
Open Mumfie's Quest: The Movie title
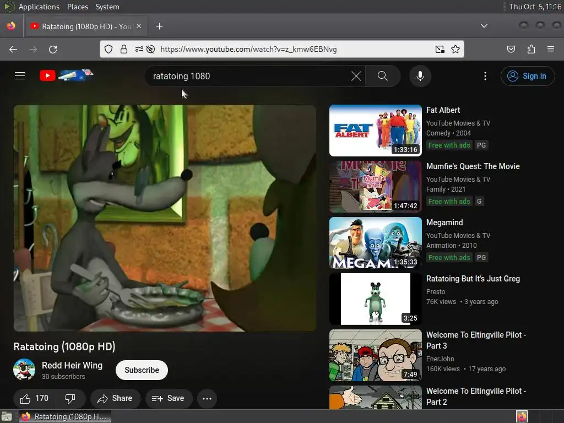(473, 166)
